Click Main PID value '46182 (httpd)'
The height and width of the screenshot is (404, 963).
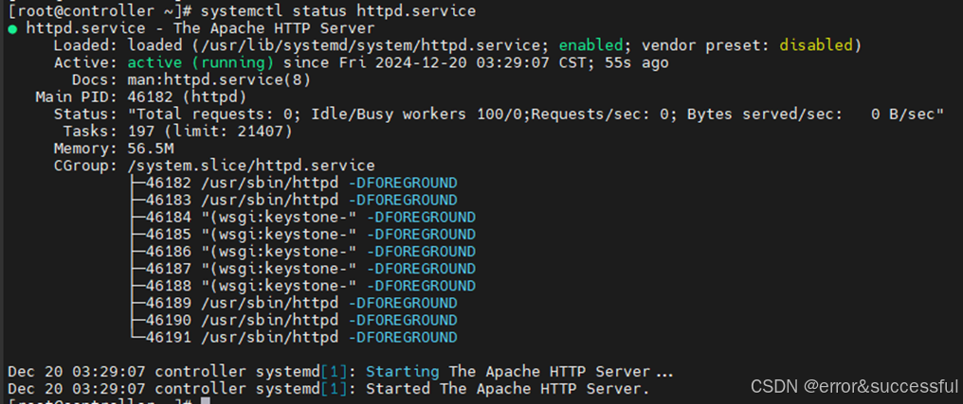pyautogui.click(x=187, y=97)
